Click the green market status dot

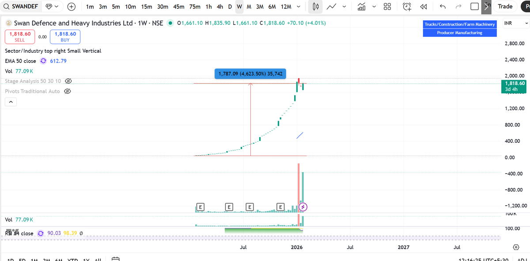pos(171,23)
